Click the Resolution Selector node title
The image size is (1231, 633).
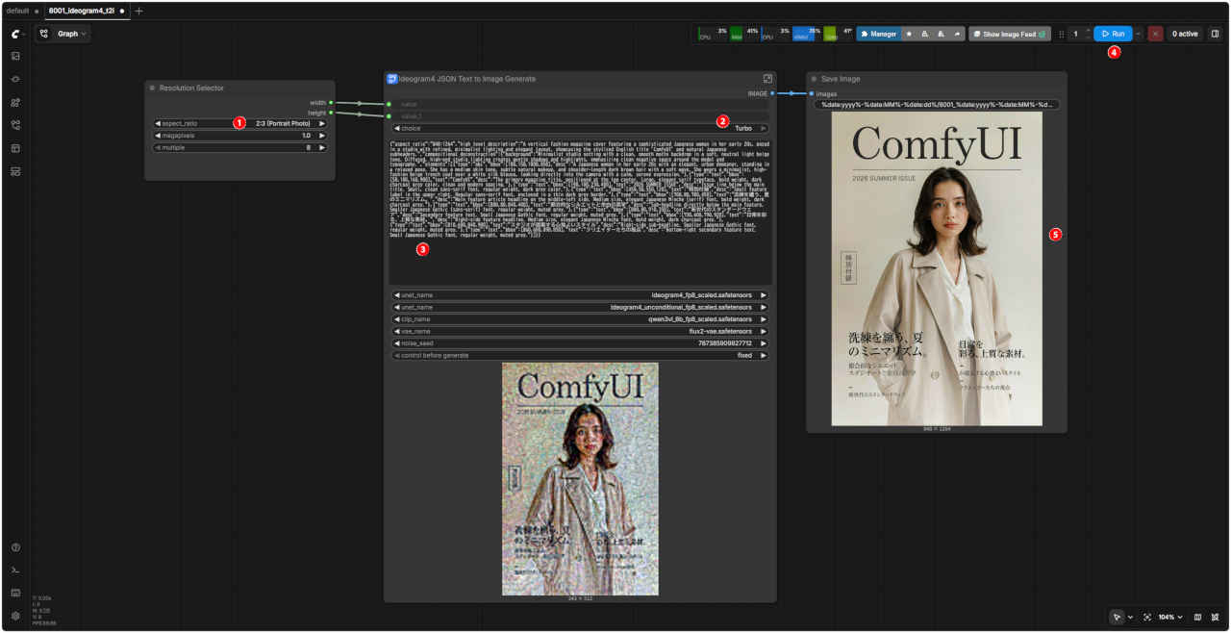(191, 88)
